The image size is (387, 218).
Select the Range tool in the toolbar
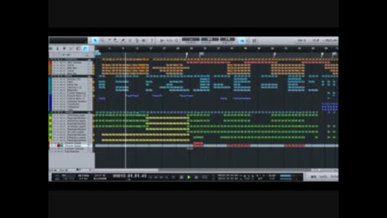pos(102,40)
